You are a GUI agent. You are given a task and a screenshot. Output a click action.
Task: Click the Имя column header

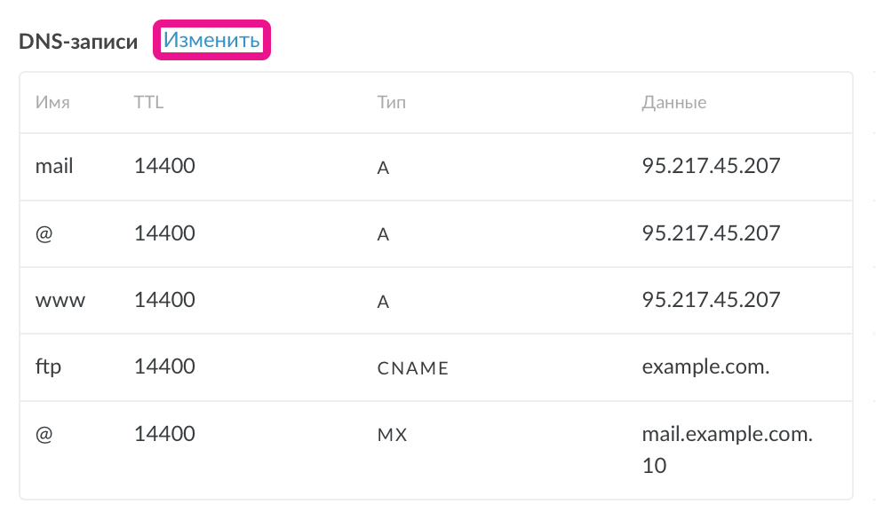coord(52,102)
